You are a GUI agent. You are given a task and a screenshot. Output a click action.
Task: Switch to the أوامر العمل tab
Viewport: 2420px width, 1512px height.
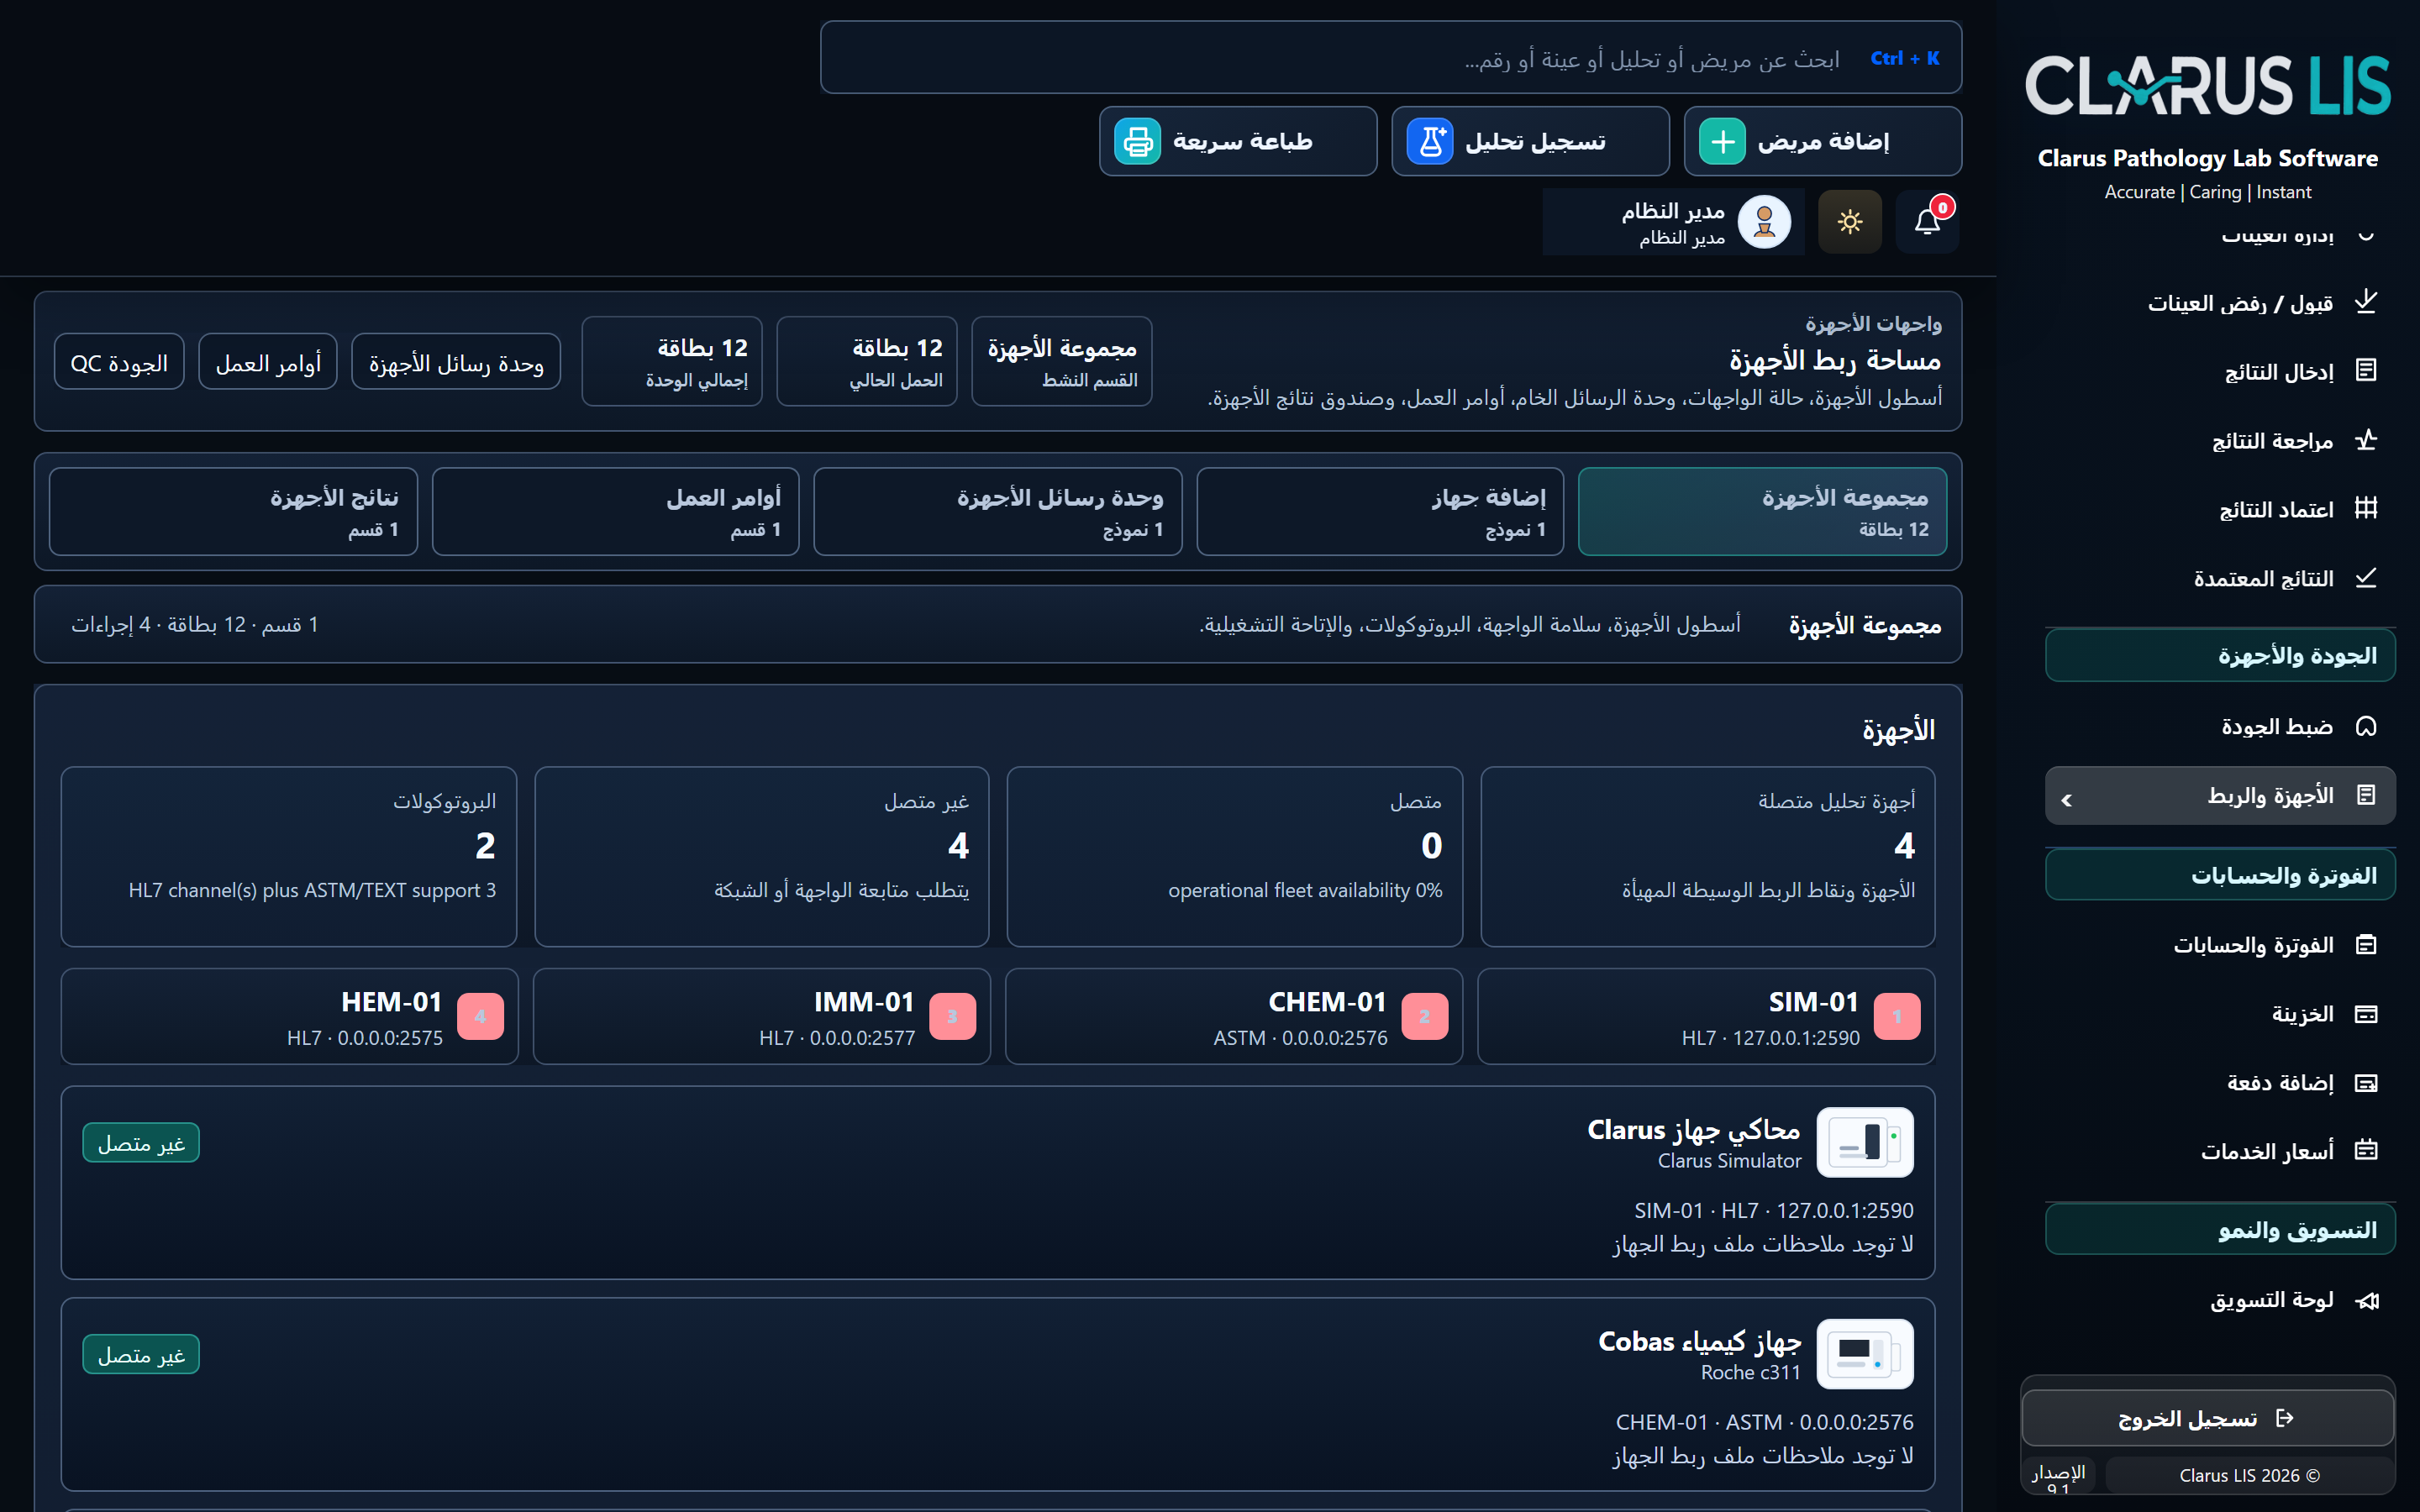point(616,512)
